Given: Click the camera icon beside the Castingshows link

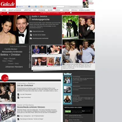Looking at the screenshot, I should [x=18, y=116].
